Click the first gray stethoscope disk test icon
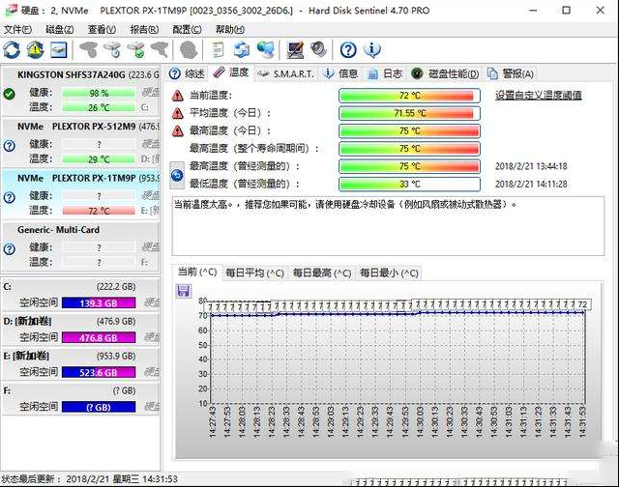The width and height of the screenshot is (619, 487). [x=88, y=49]
